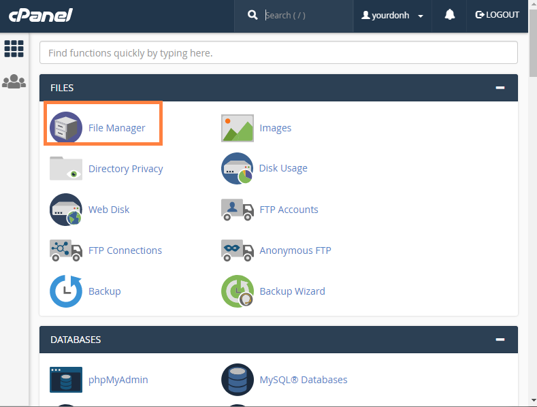
Task: Open the yourdonh user dropdown
Action: (393, 15)
